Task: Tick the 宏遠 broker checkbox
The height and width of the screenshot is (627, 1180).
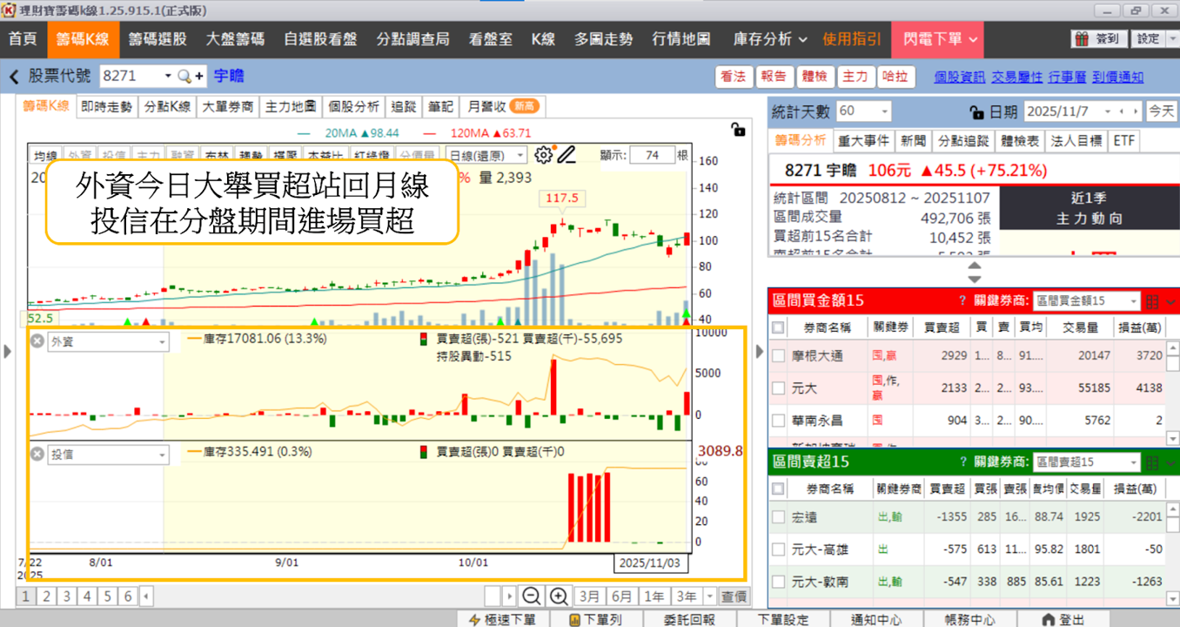Action: click(779, 517)
